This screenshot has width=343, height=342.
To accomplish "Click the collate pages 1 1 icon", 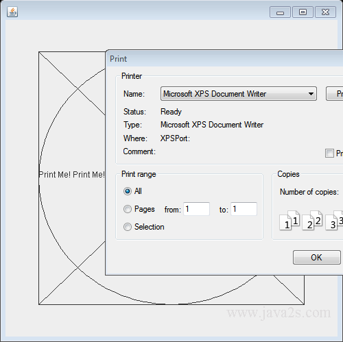I will pyautogui.click(x=289, y=220).
